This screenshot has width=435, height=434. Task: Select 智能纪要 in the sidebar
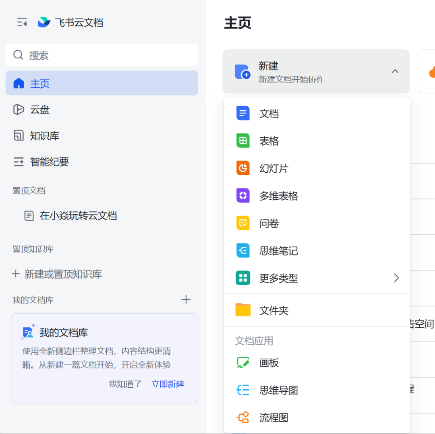[49, 162]
